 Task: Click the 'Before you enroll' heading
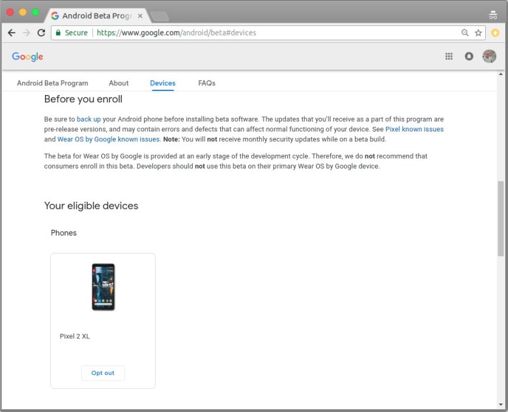tap(83, 99)
